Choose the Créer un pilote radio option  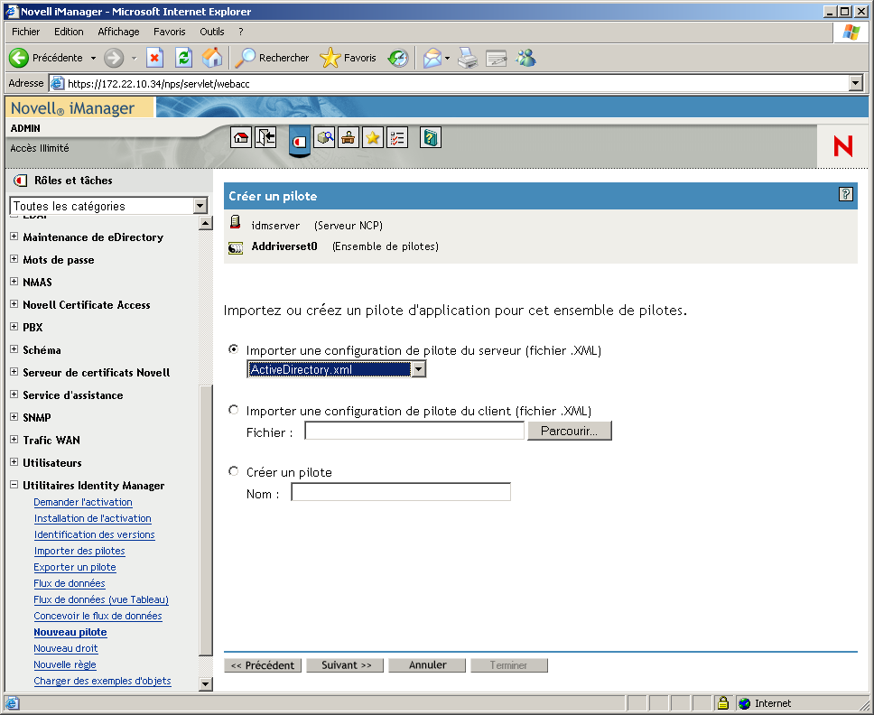point(233,471)
